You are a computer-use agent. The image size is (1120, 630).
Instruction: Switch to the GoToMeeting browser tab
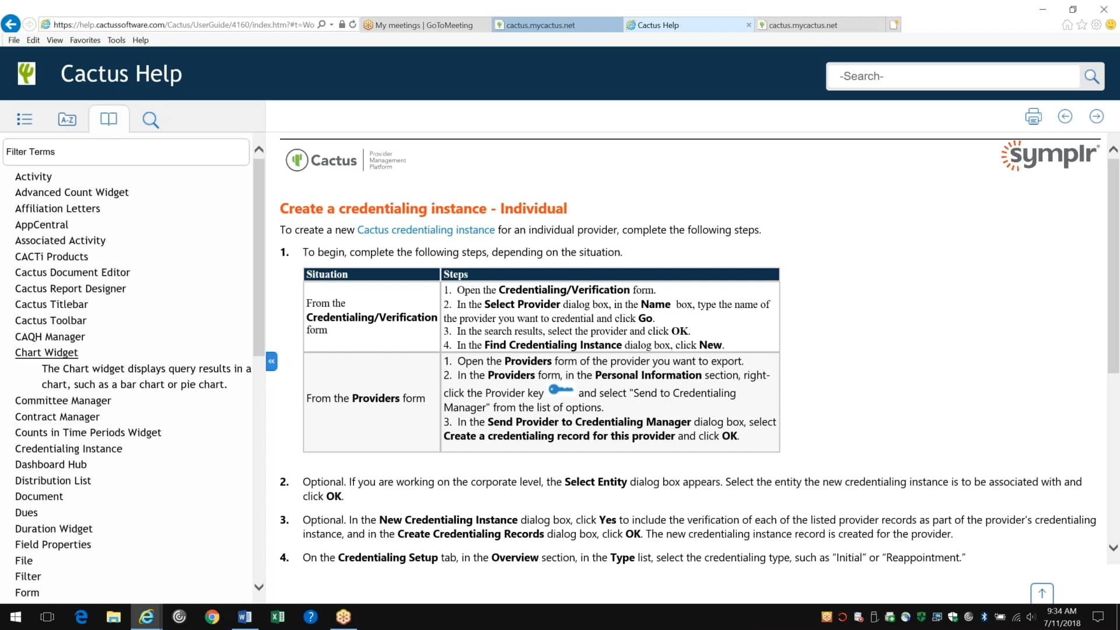coord(425,24)
